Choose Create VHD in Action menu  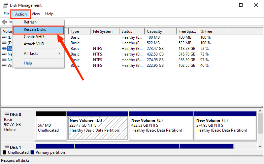pos(34,37)
